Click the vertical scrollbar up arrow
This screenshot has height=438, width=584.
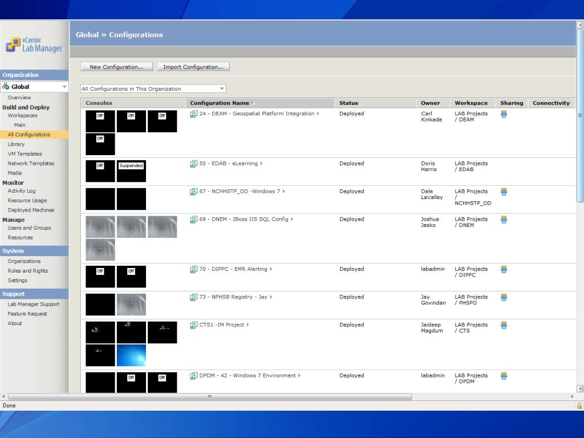(x=580, y=25)
